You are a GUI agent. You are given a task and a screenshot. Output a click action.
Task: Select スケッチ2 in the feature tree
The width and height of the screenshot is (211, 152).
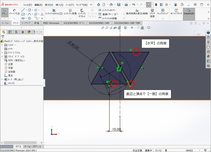[11, 83]
